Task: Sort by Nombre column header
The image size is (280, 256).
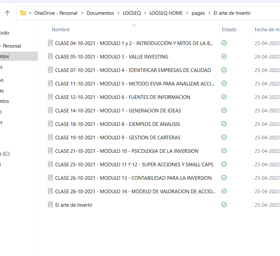Action: (x=61, y=30)
